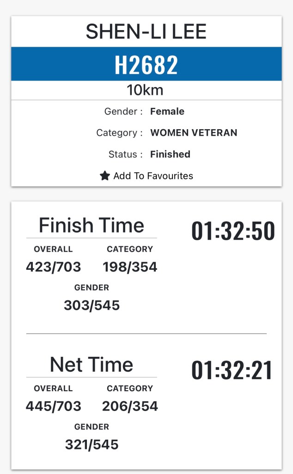Click the Add To Favourites link
Image resolution: width=293 pixels, height=474 pixels.
(x=153, y=176)
